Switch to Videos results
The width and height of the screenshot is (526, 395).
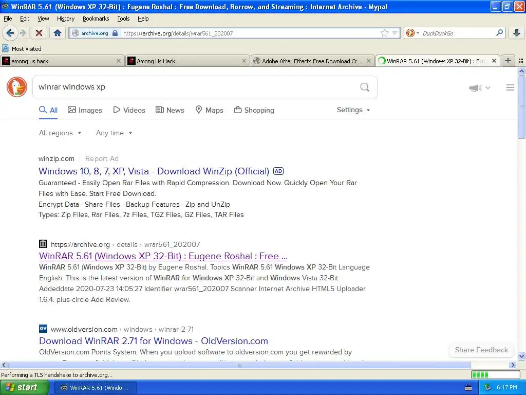click(129, 110)
